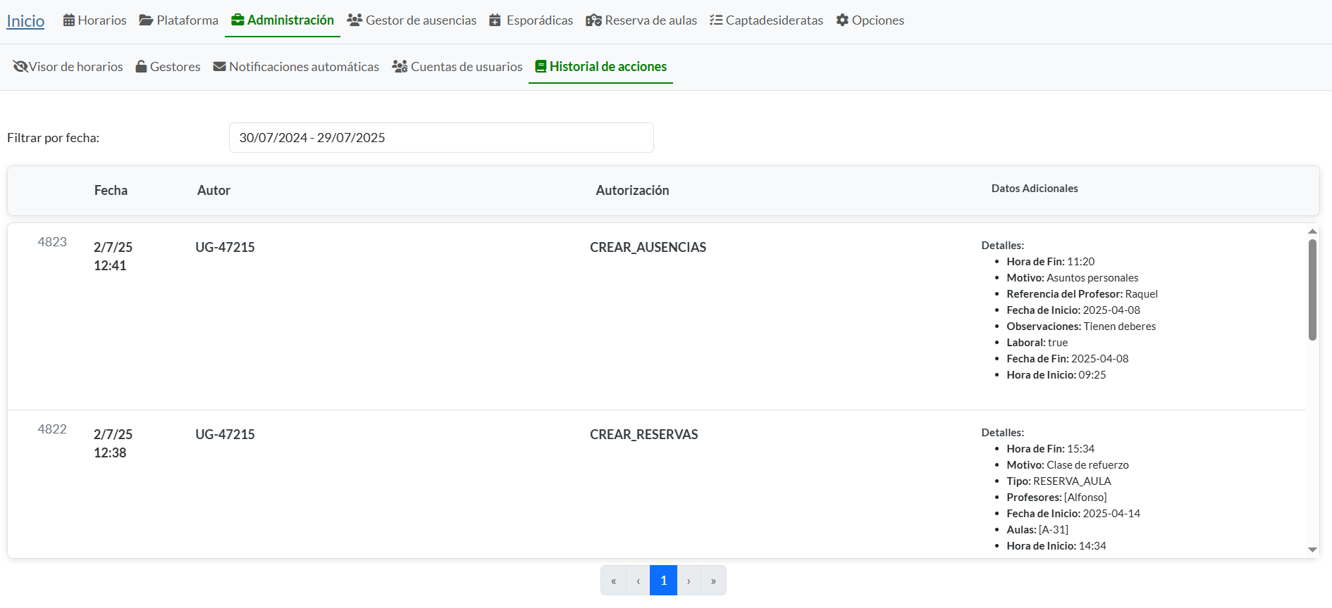Open the Esporádicas section
Image resolution: width=1332 pixels, height=608 pixels.
click(x=531, y=20)
